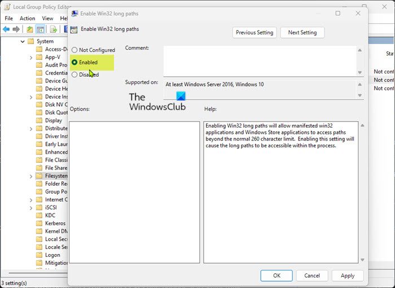Click the Forward arrow toolbar icon
The height and width of the screenshot is (288, 395).
pyautogui.click(x=16, y=29)
